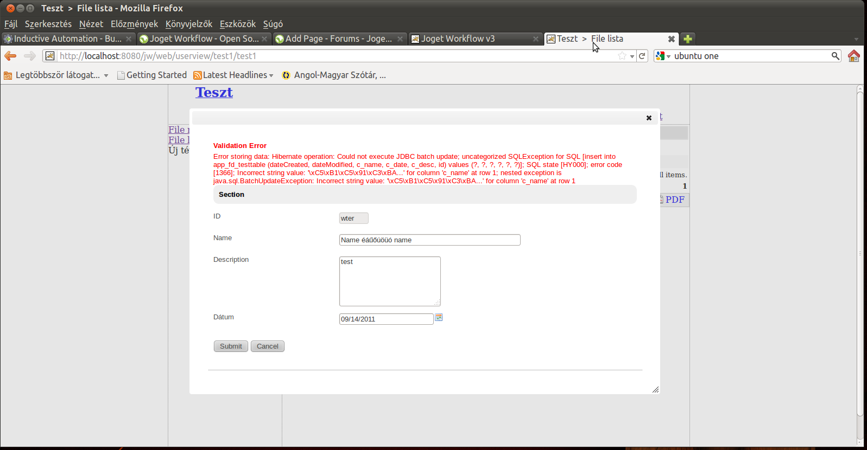This screenshot has height=450, width=867.
Task: Click the Latest Headlines RSS feed icon
Action: pos(198,75)
